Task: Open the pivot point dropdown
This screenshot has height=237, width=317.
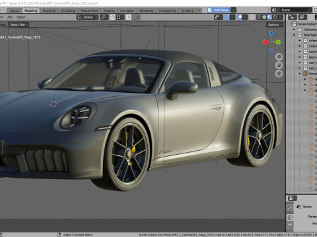Action: point(104,17)
